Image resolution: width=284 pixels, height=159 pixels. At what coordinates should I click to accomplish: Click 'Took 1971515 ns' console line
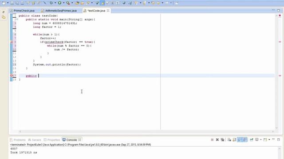[24, 152]
